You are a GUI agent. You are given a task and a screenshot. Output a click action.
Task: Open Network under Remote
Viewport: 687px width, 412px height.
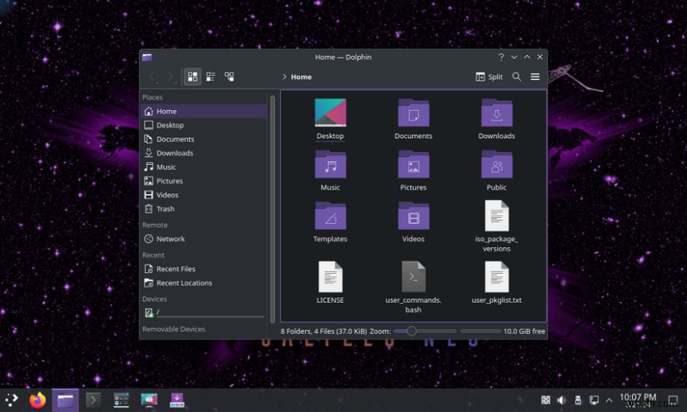click(x=204, y=239)
